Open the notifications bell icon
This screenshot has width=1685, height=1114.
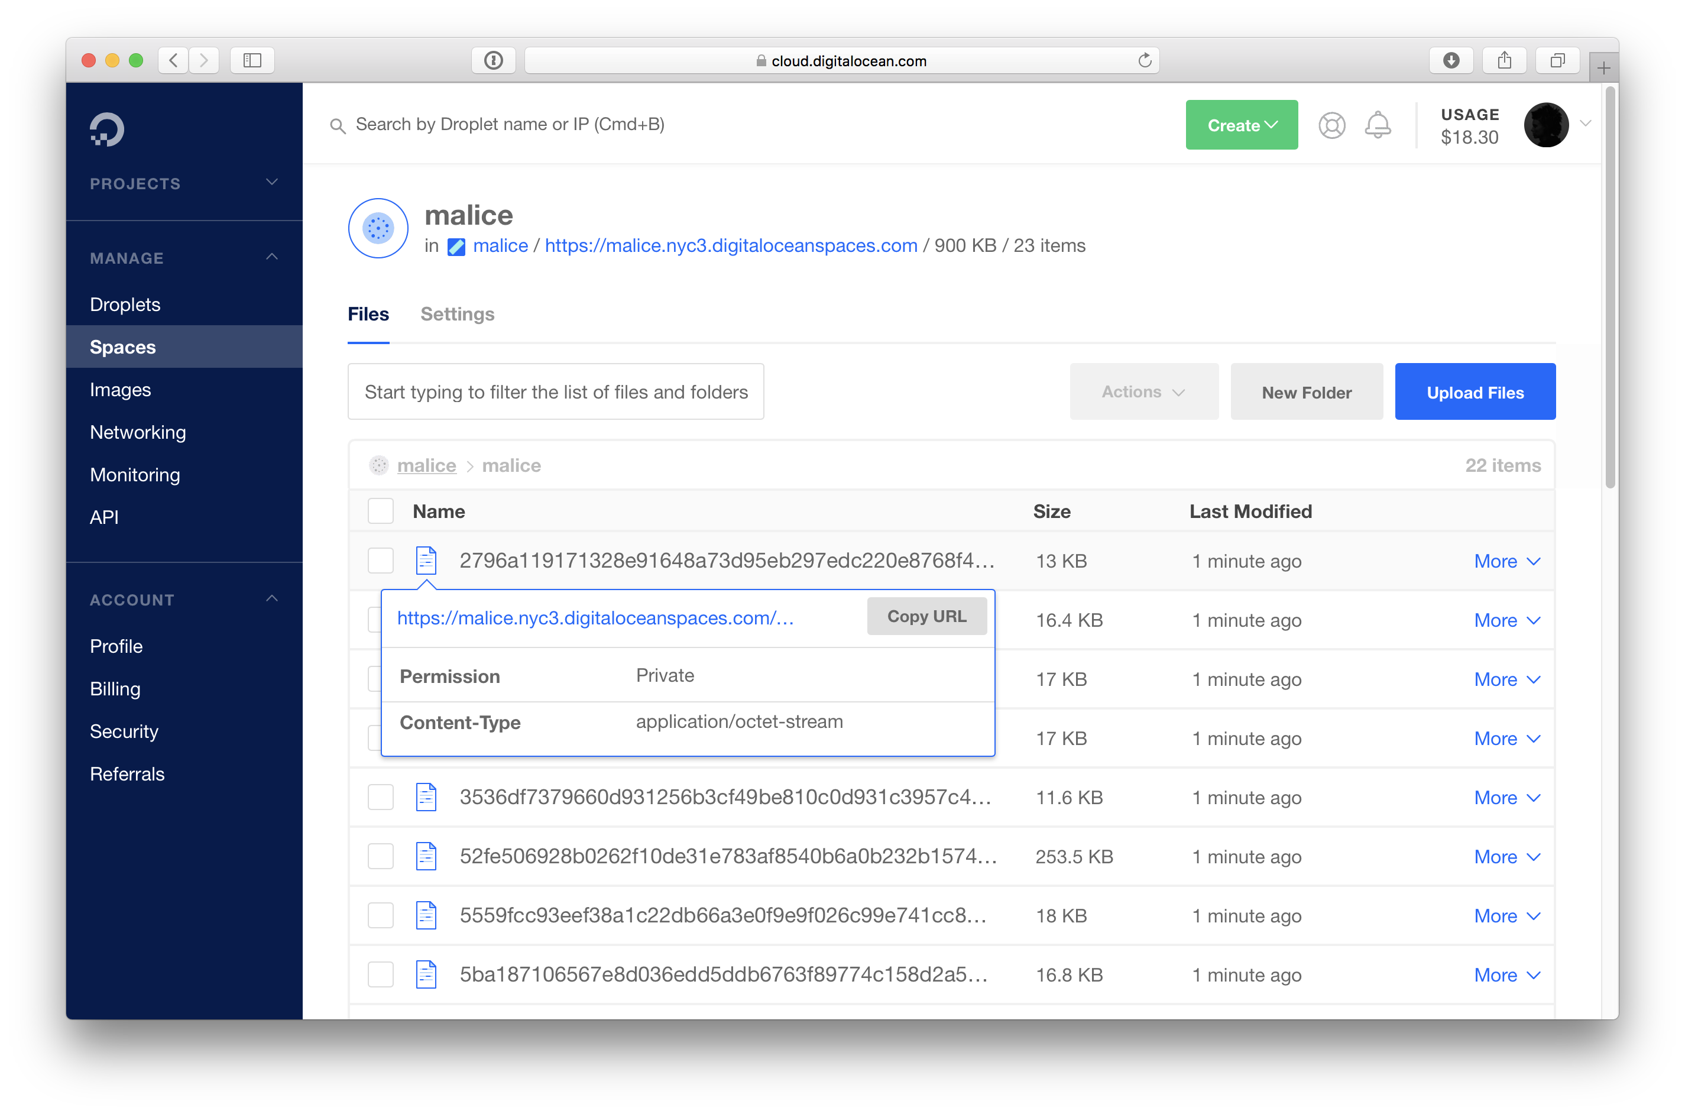[1378, 125]
